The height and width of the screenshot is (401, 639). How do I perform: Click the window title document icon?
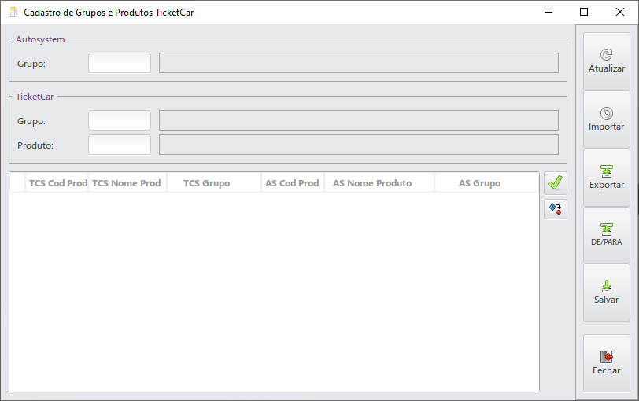click(x=13, y=13)
